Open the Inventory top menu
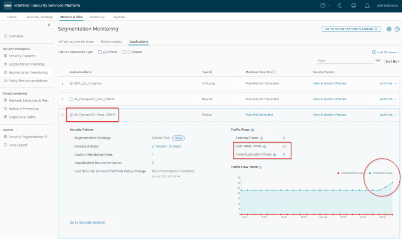The height and width of the screenshot is (239, 402). pos(97,17)
